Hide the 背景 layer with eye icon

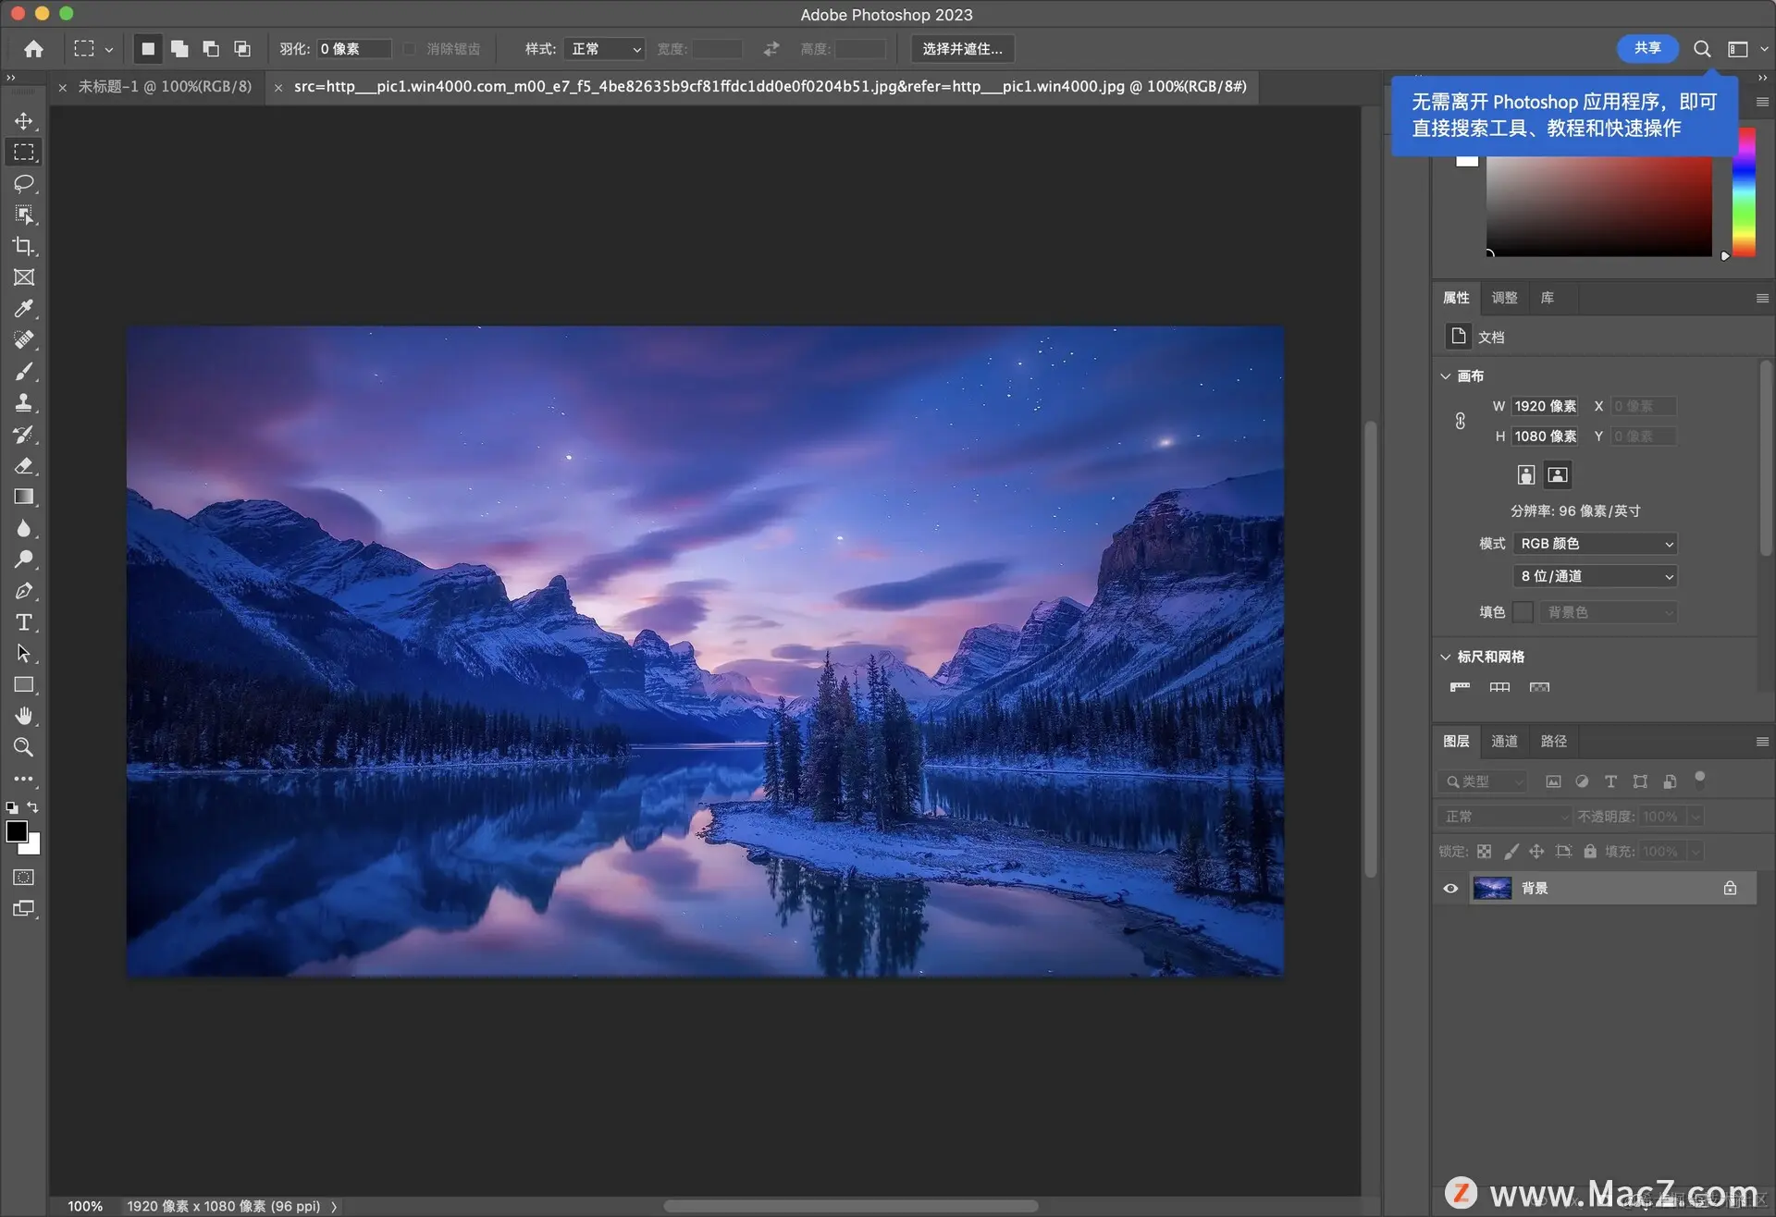pyautogui.click(x=1450, y=889)
